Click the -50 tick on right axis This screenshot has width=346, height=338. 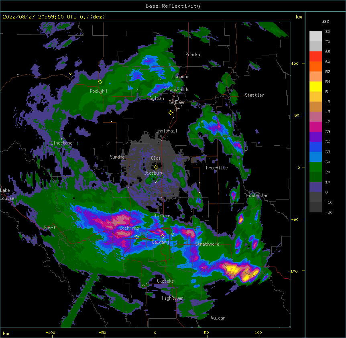(x=295, y=219)
